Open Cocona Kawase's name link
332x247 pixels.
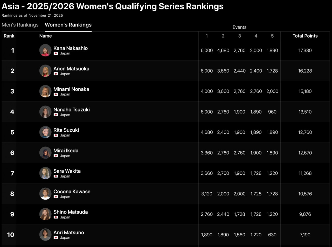tap(72, 192)
